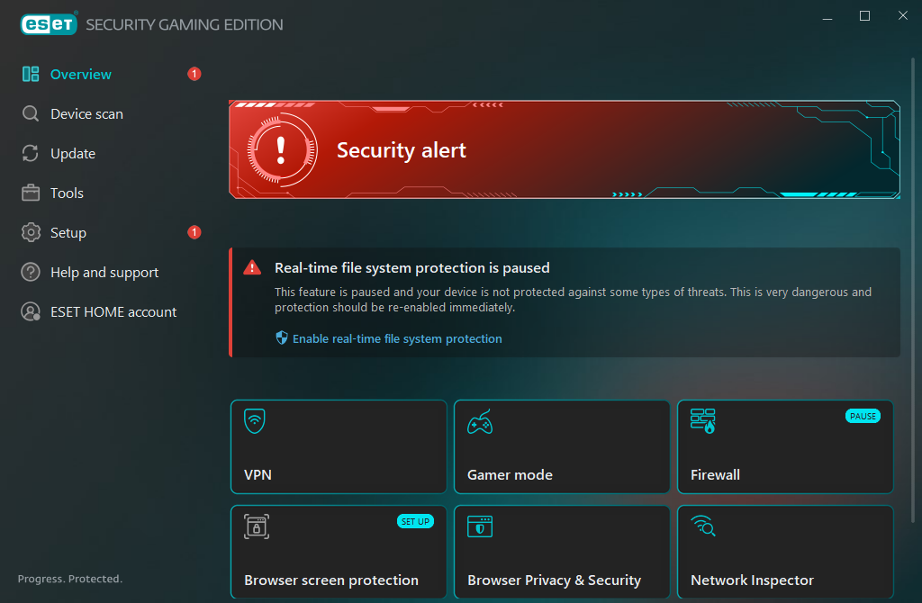This screenshot has width=922, height=603.
Task: Click the Firewall brick wall icon
Action: pos(703,421)
